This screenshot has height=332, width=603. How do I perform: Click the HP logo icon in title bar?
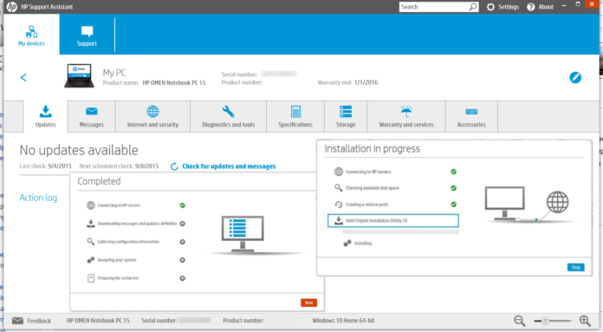12,7
